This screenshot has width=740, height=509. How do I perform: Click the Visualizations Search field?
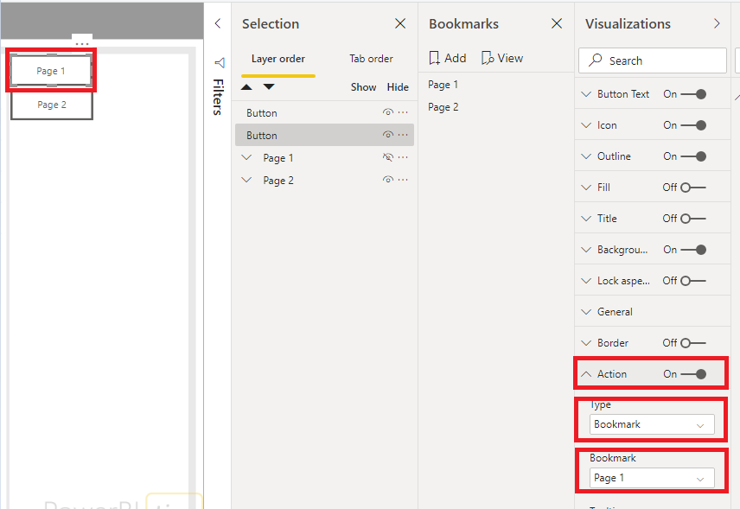click(653, 60)
